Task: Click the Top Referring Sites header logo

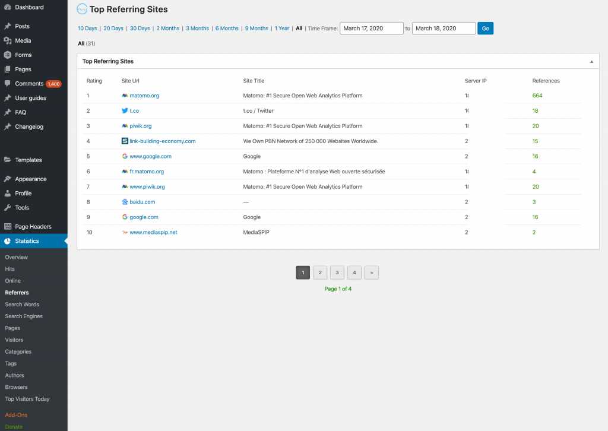Action: (x=82, y=9)
